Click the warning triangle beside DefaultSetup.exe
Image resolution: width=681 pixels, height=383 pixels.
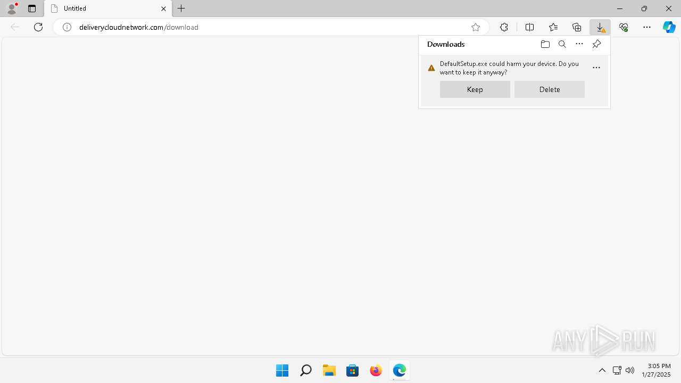pyautogui.click(x=431, y=68)
